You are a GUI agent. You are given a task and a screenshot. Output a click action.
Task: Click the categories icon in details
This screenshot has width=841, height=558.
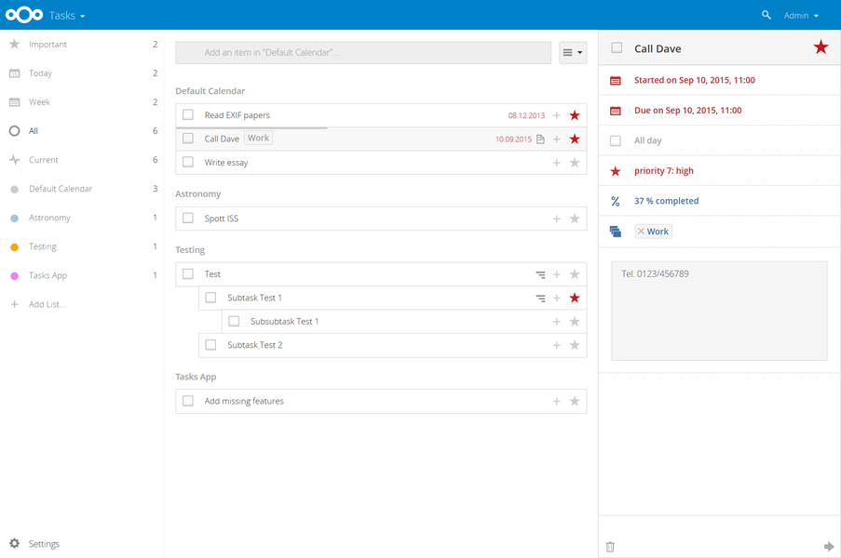(616, 232)
